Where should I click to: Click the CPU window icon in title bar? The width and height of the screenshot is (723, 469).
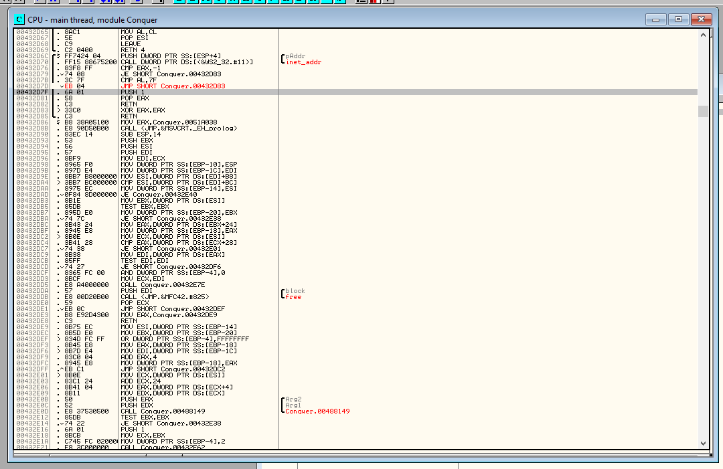pyautogui.click(x=19, y=20)
